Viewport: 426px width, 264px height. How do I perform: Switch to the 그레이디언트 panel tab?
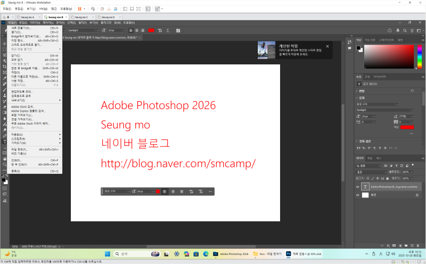(x=387, y=40)
